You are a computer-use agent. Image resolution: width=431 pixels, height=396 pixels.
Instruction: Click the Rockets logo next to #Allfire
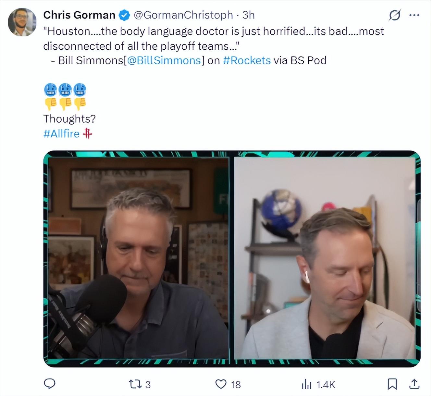click(88, 133)
